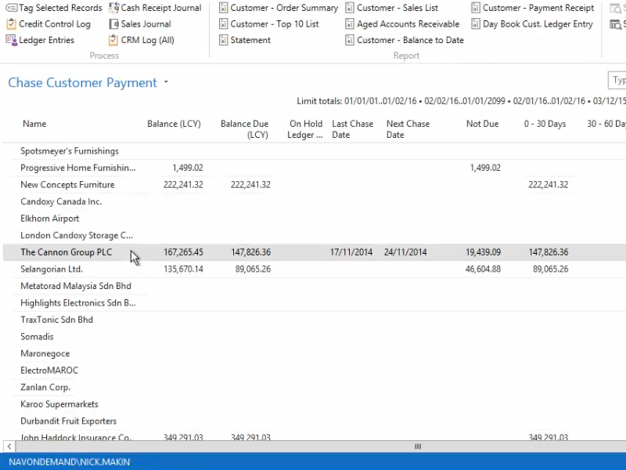This screenshot has width=626, height=470.
Task: Click the Sales Journal icon
Action: (x=114, y=24)
